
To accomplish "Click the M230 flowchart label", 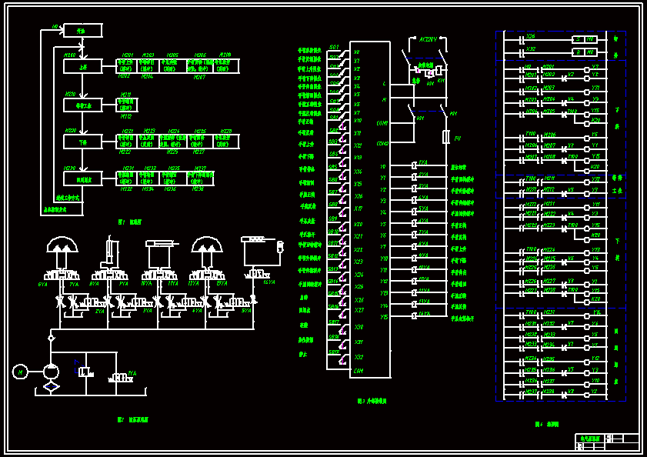I will [x=70, y=168].
